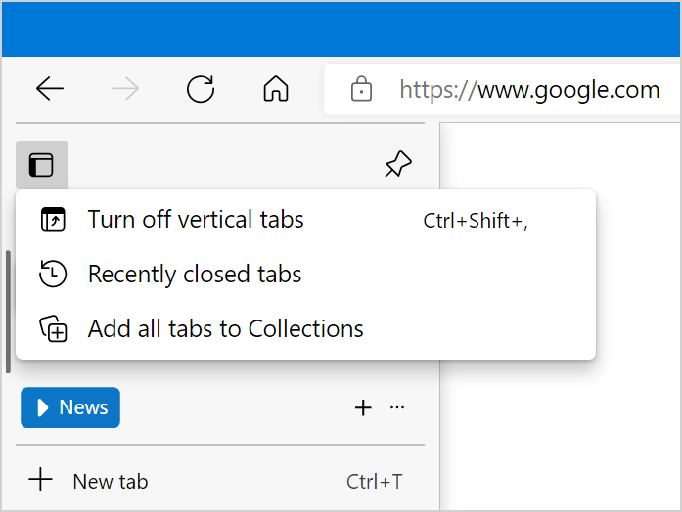Click the plus icon beside New tab
The width and height of the screenshot is (682, 512).
pyautogui.click(x=40, y=480)
